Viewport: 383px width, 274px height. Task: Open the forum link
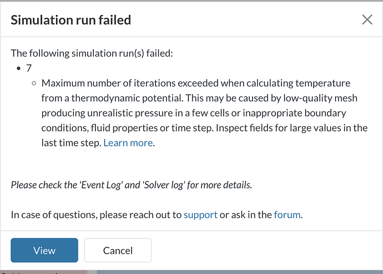coord(287,214)
